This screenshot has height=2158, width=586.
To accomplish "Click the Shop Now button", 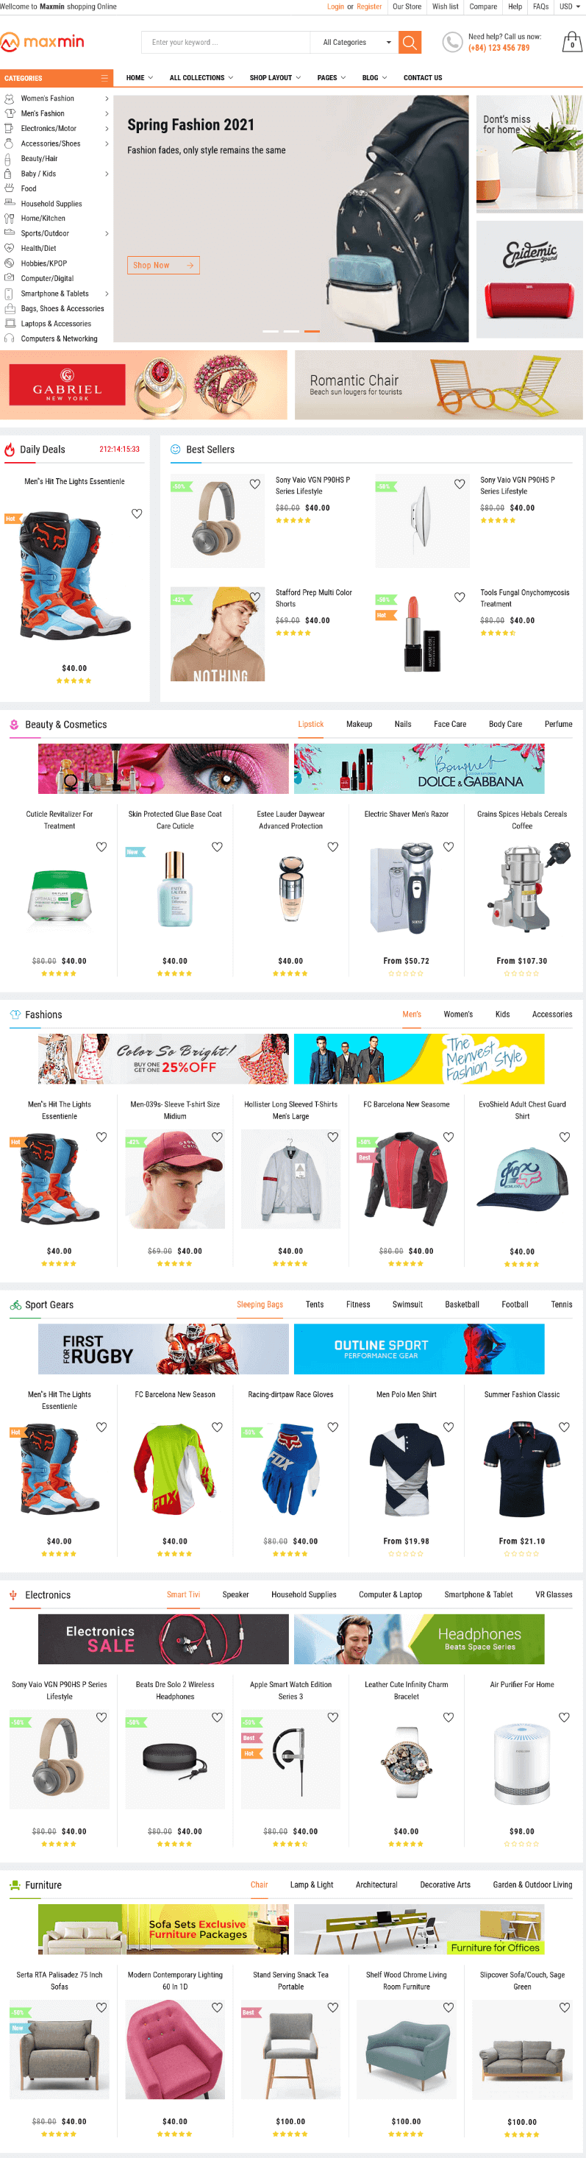I will tap(163, 266).
